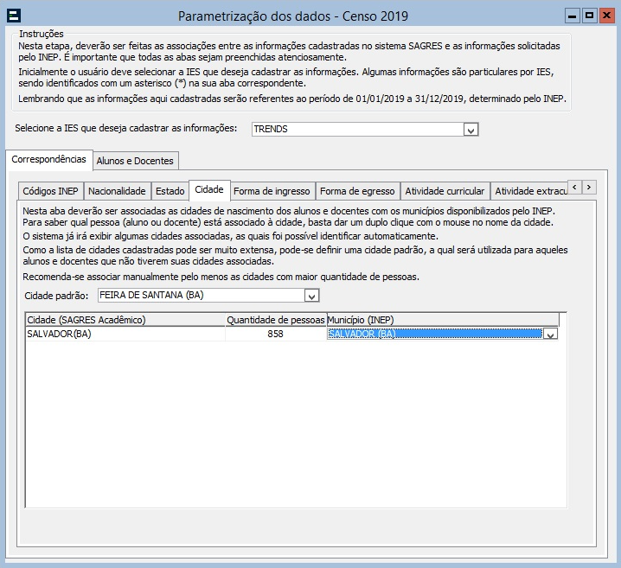Open the application system menu icon
The width and height of the screenshot is (621, 568).
[x=14, y=16]
